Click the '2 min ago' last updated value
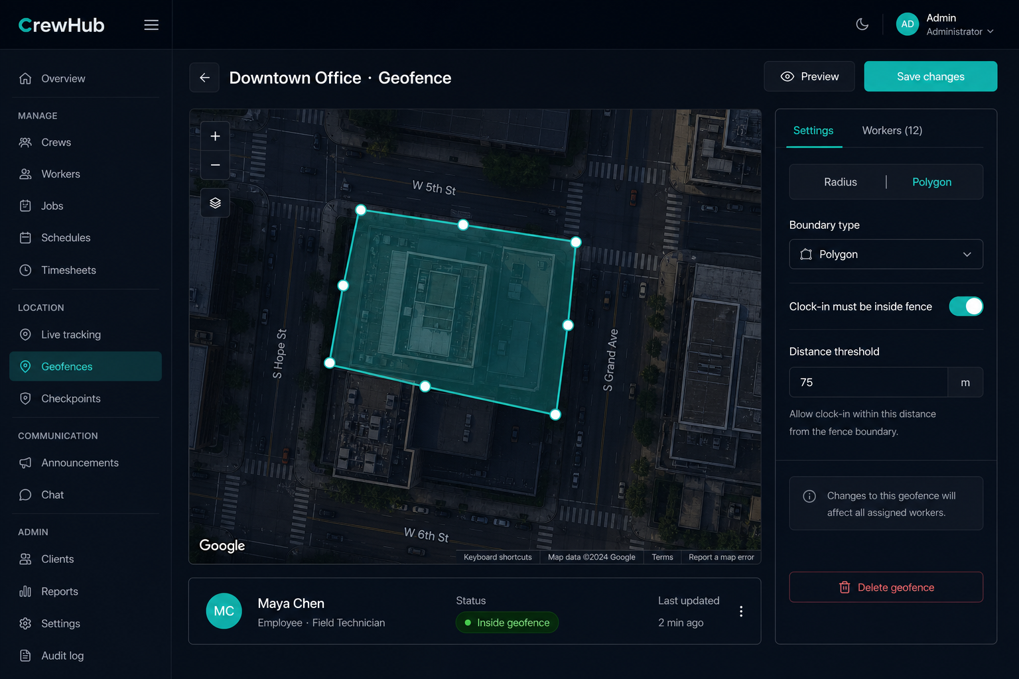The width and height of the screenshot is (1019, 679). [681, 623]
